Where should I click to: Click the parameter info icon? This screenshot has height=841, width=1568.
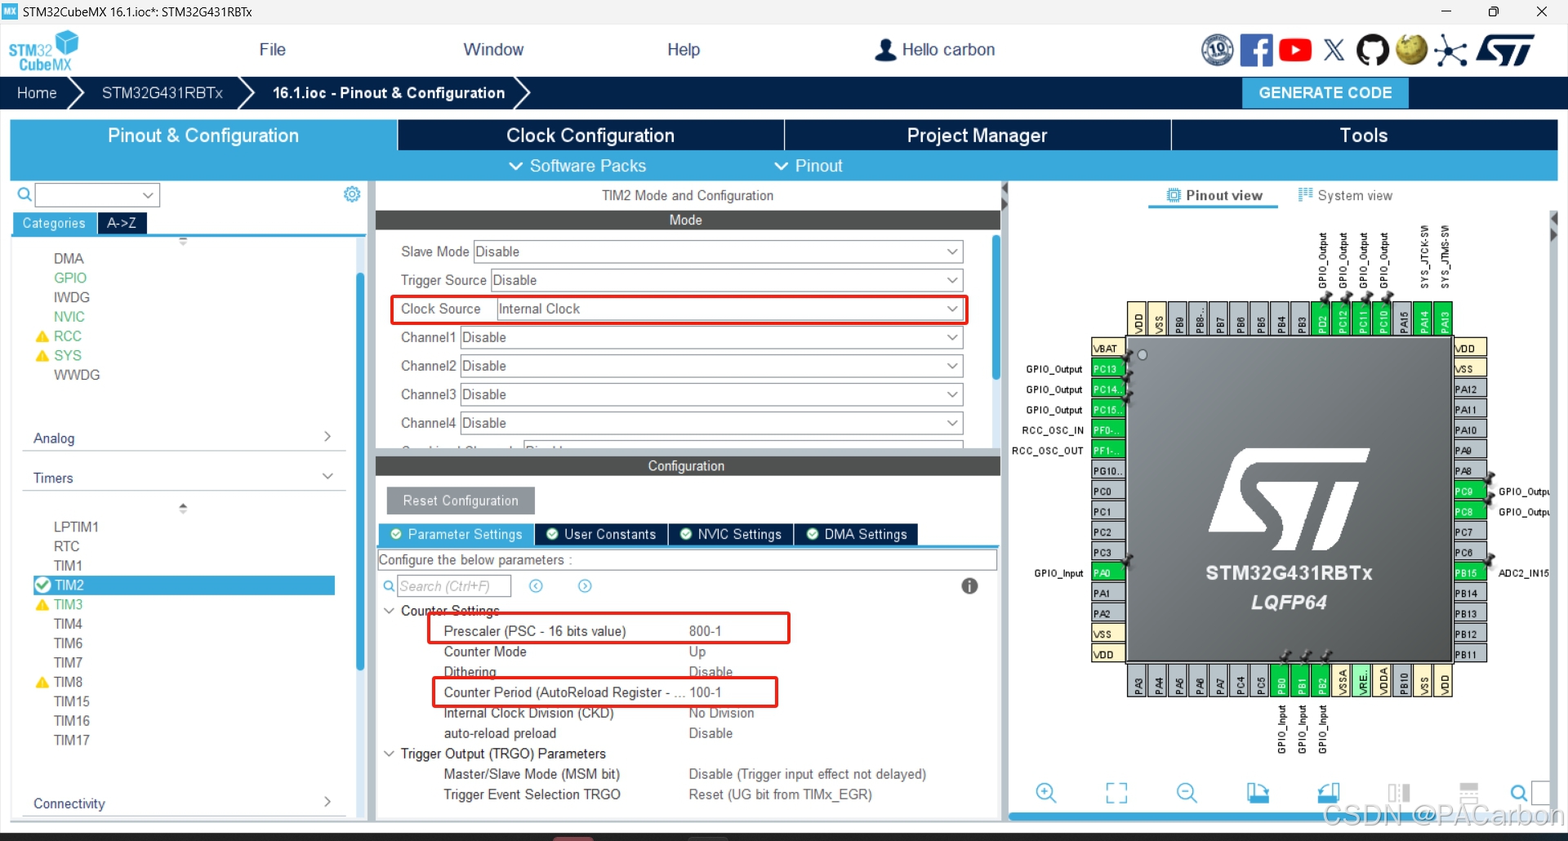tap(969, 585)
